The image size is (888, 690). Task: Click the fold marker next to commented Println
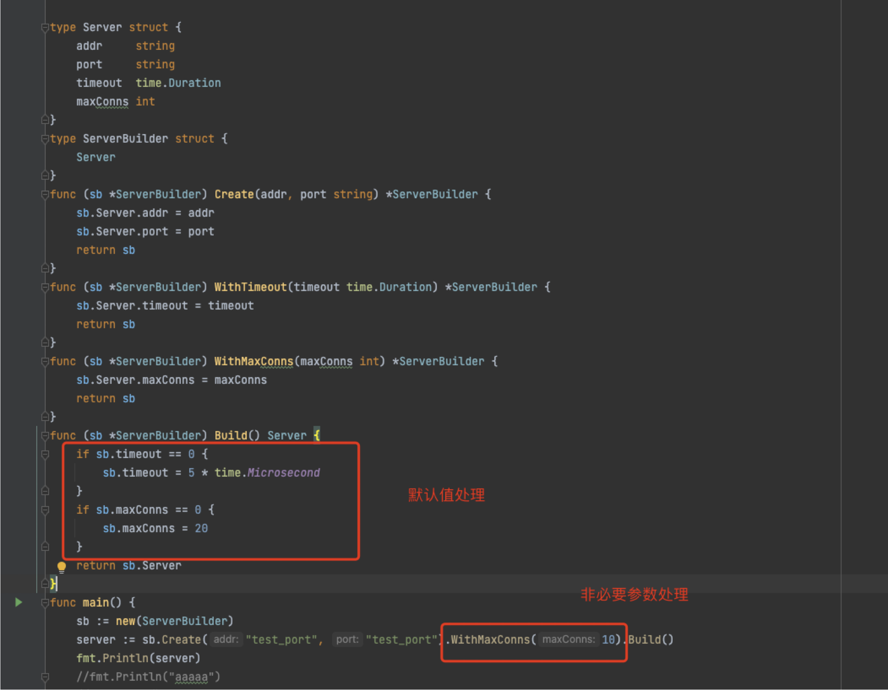tap(45, 677)
